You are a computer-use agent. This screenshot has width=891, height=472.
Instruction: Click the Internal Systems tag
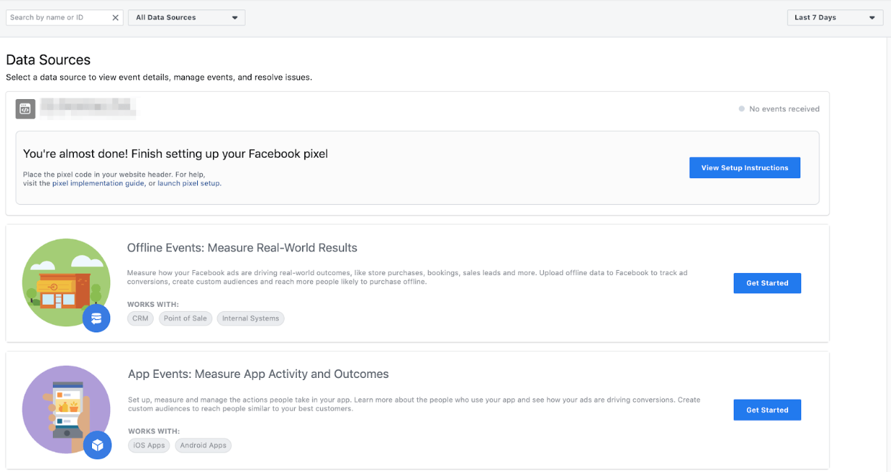point(251,319)
